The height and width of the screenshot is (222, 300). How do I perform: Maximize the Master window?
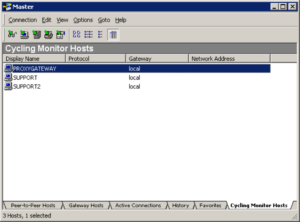pos(283,7)
